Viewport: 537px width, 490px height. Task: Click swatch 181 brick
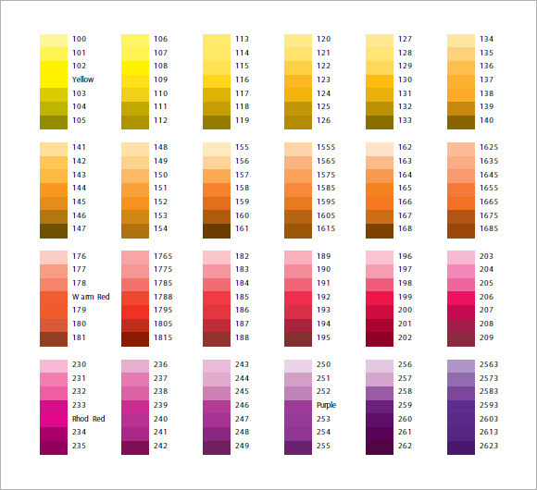click(x=54, y=339)
